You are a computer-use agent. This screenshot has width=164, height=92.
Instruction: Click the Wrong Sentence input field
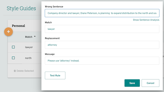pos(102,13)
